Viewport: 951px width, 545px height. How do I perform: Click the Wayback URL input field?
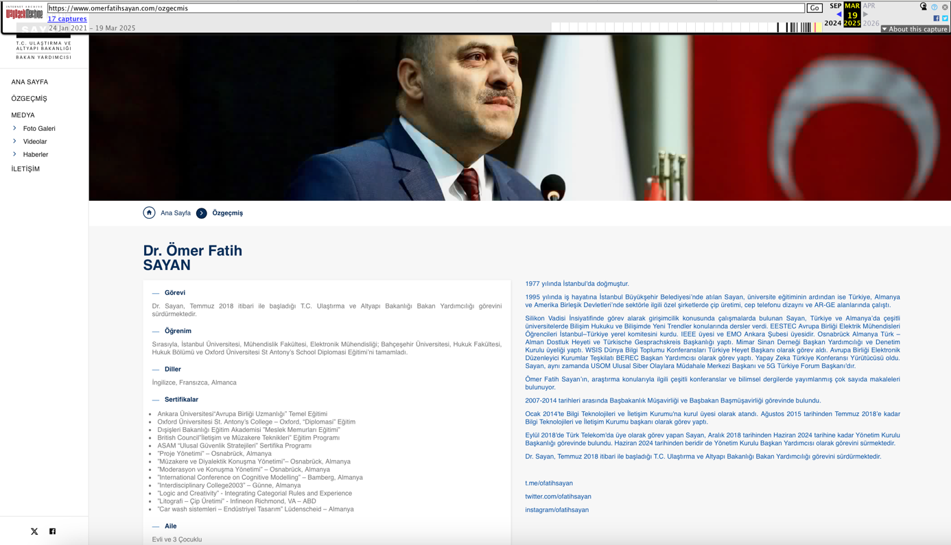tap(425, 8)
